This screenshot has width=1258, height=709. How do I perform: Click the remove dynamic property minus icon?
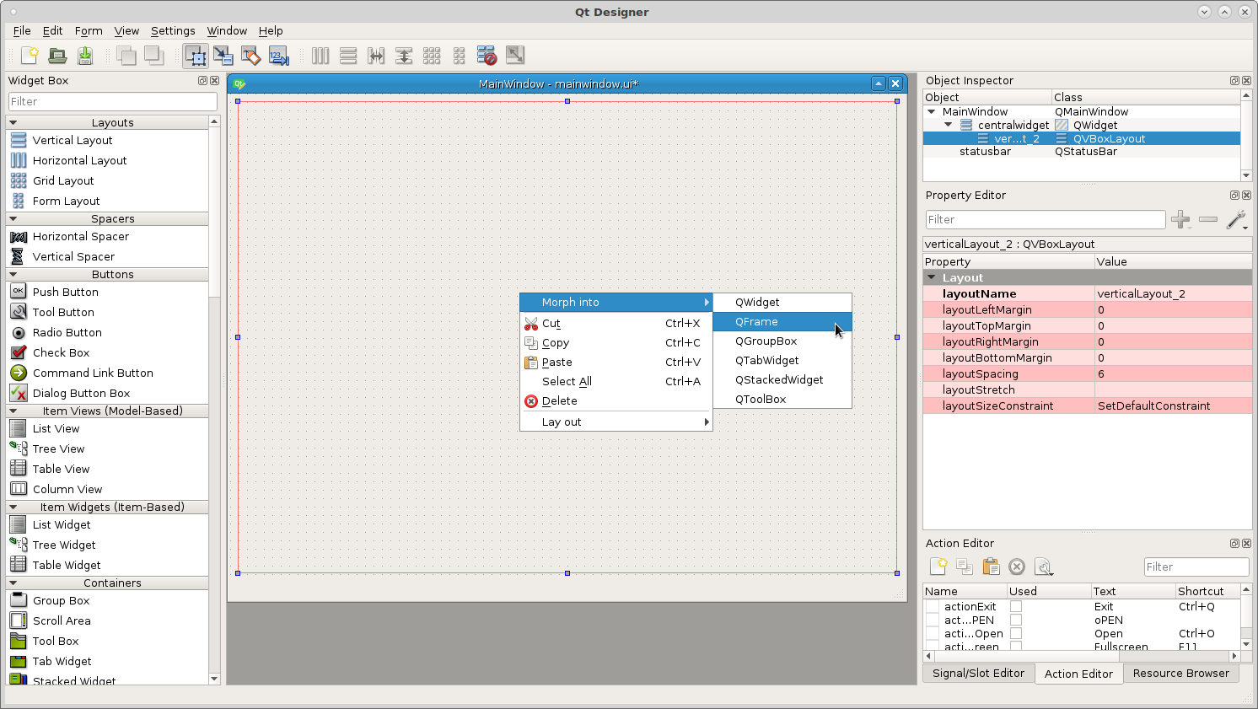click(1208, 220)
